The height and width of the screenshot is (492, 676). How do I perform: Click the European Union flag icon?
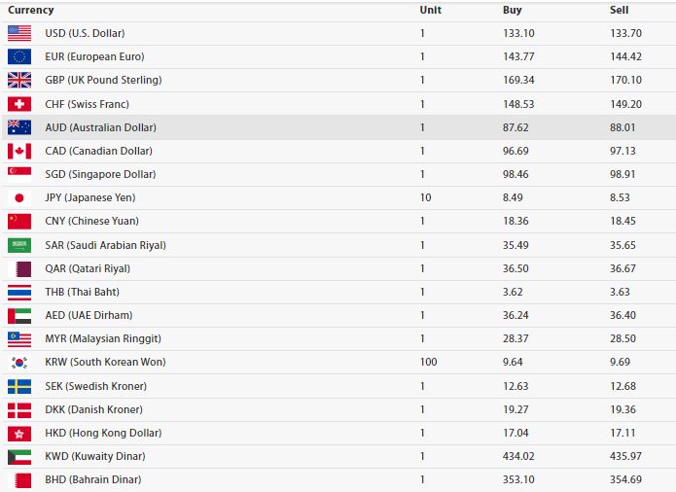pyautogui.click(x=19, y=56)
